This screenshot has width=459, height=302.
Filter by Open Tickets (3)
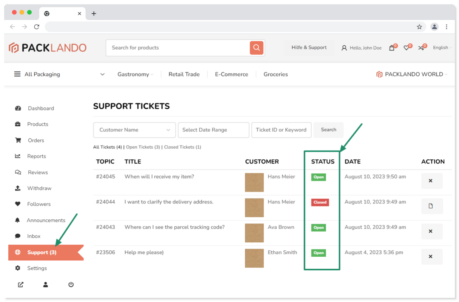(143, 147)
